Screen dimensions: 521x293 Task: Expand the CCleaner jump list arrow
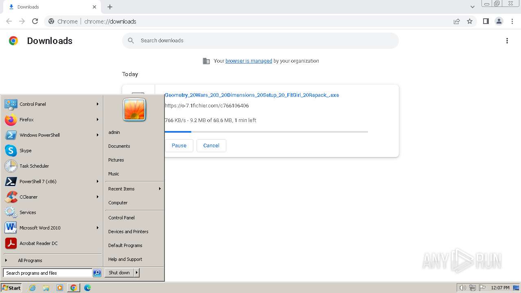(98, 197)
